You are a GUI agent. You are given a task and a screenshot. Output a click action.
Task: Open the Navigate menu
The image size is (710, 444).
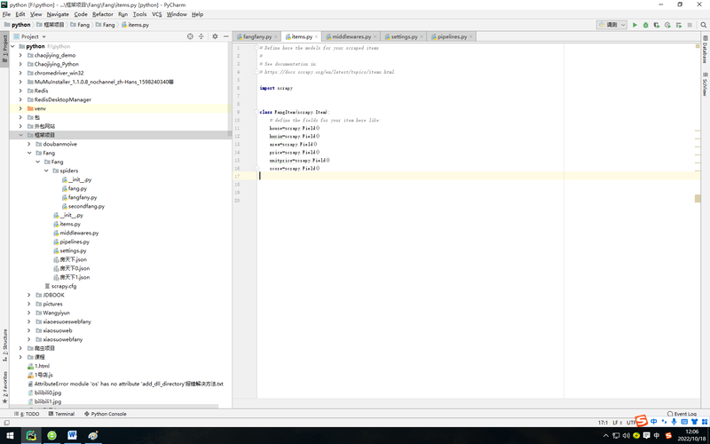(x=58, y=14)
